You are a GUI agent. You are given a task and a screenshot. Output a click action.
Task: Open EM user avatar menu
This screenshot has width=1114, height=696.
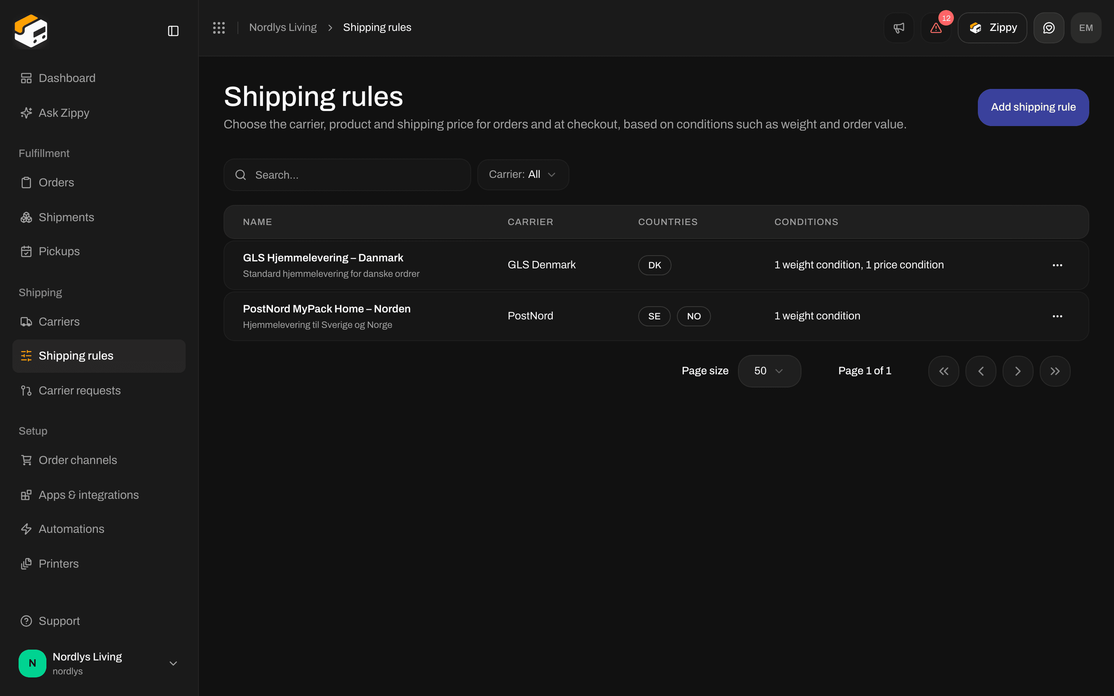(x=1086, y=27)
